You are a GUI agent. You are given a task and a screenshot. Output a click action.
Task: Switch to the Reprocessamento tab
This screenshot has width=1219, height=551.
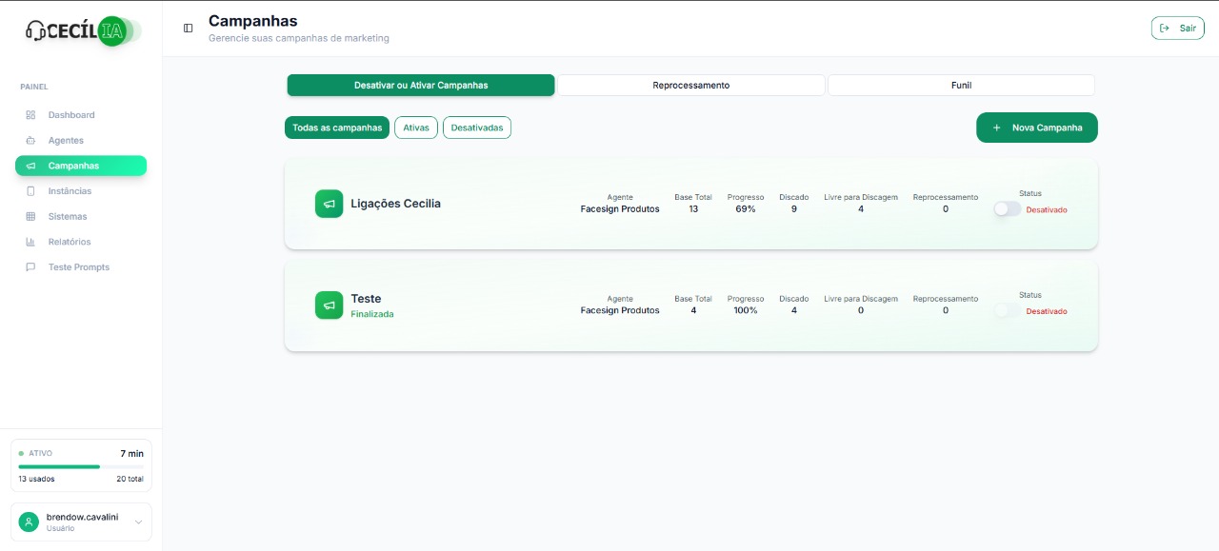click(690, 86)
